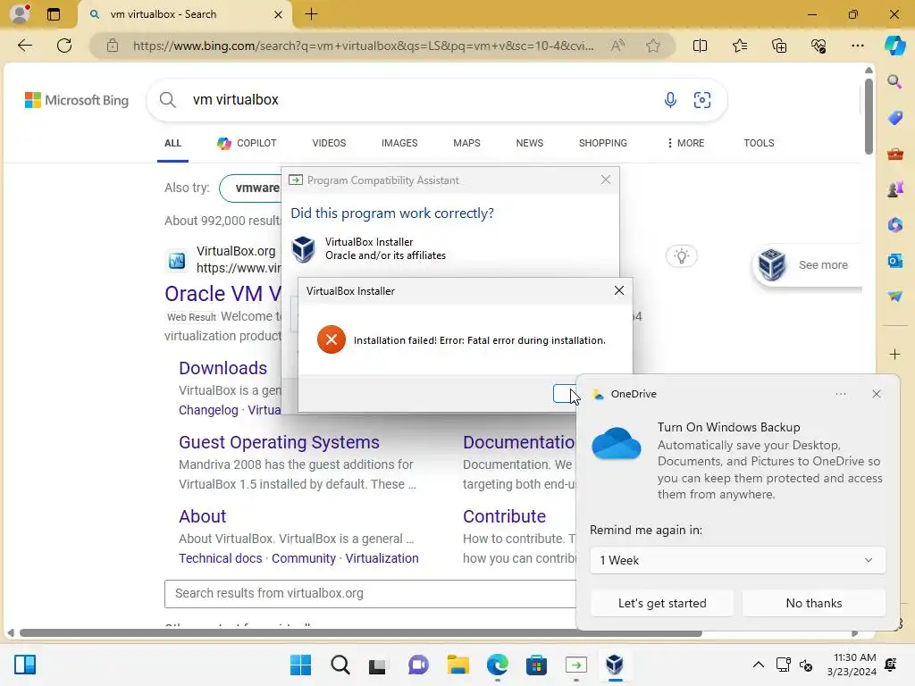Switch to the VIDEOS tab
915x686 pixels.
point(329,143)
